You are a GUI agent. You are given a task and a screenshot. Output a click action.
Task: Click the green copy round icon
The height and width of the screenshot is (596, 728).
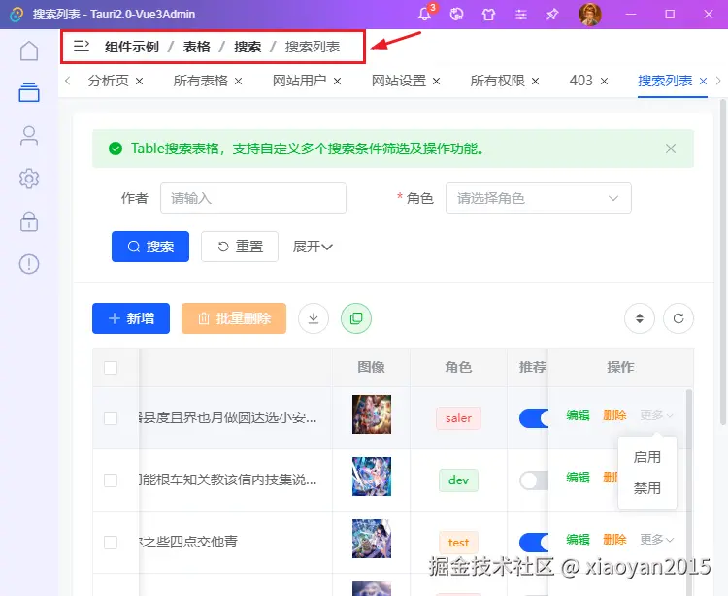(x=356, y=318)
